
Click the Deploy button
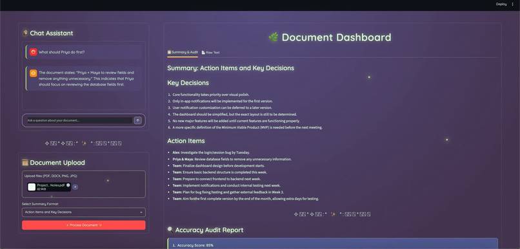501,5
